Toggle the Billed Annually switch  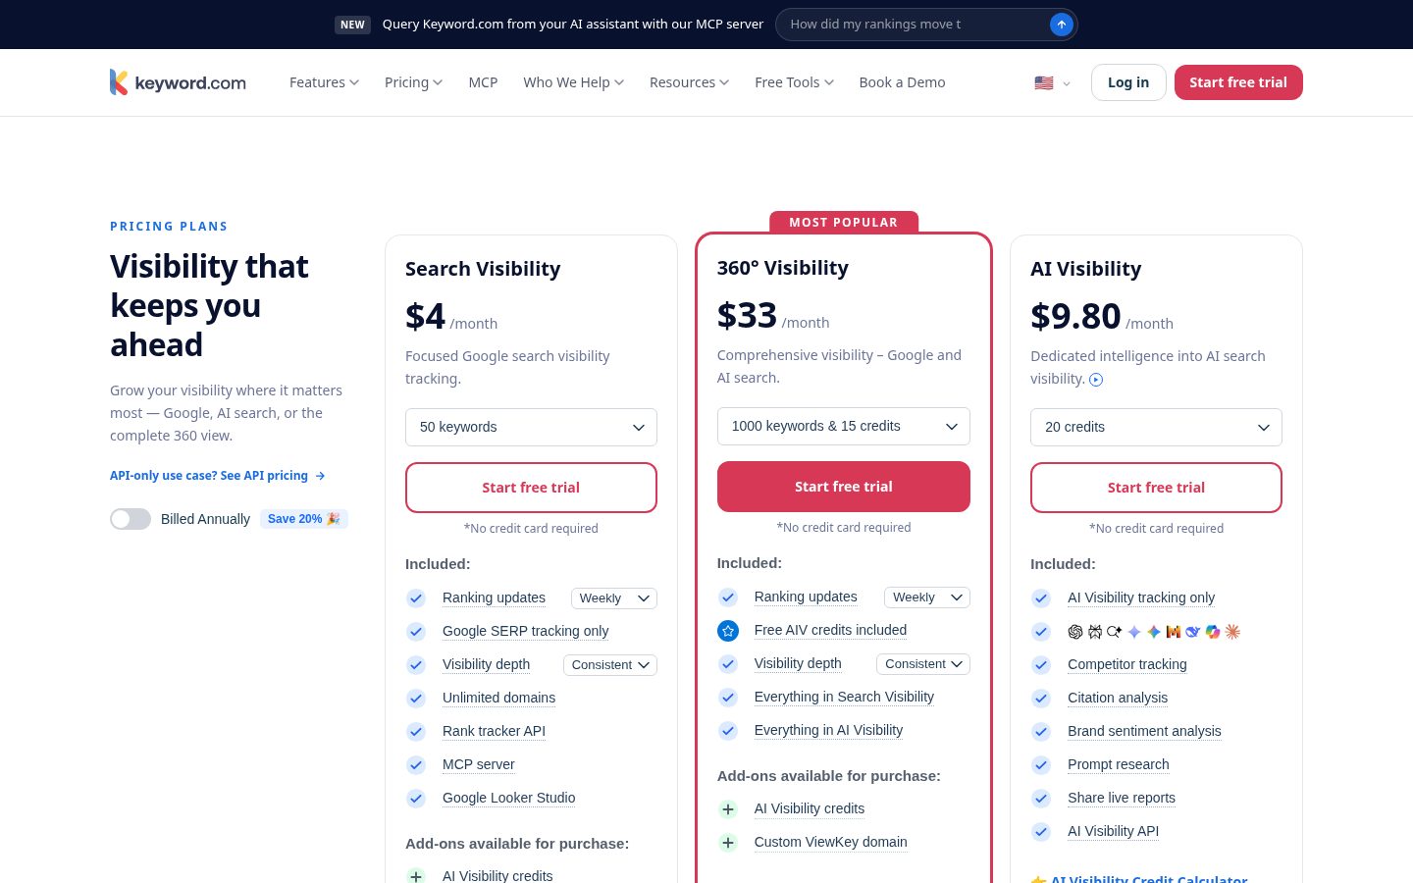131,519
